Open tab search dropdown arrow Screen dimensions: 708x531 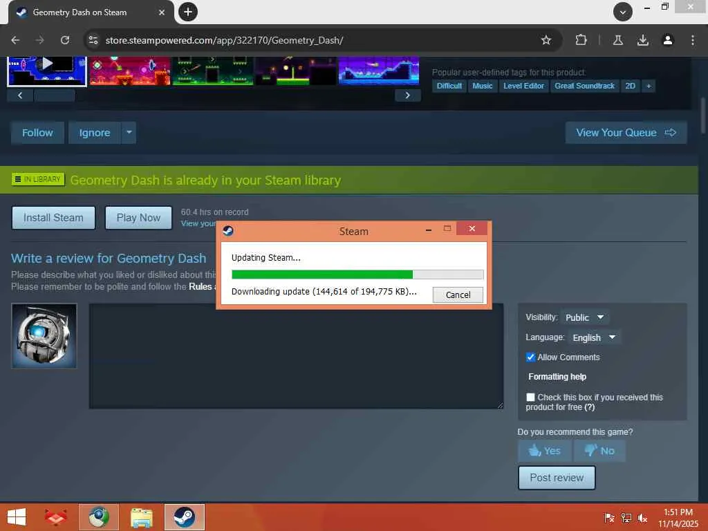click(x=623, y=12)
